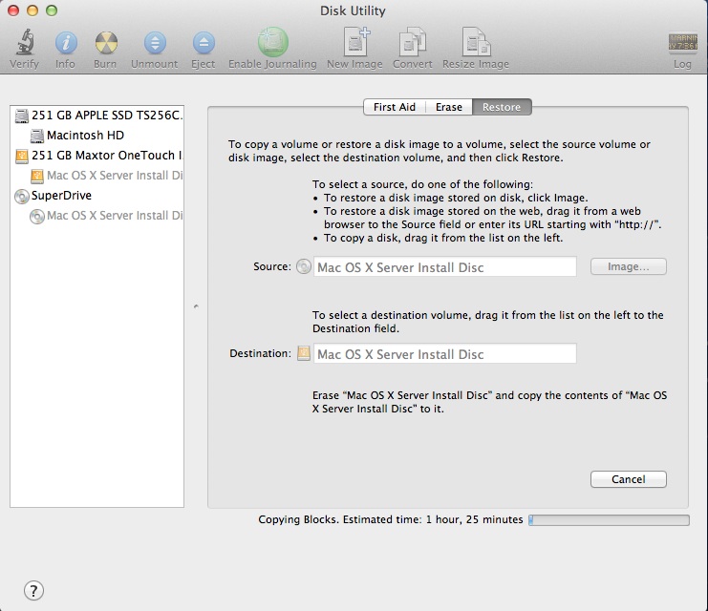This screenshot has width=708, height=611.
Task: Switch to the First Aid tab
Action: 395,107
